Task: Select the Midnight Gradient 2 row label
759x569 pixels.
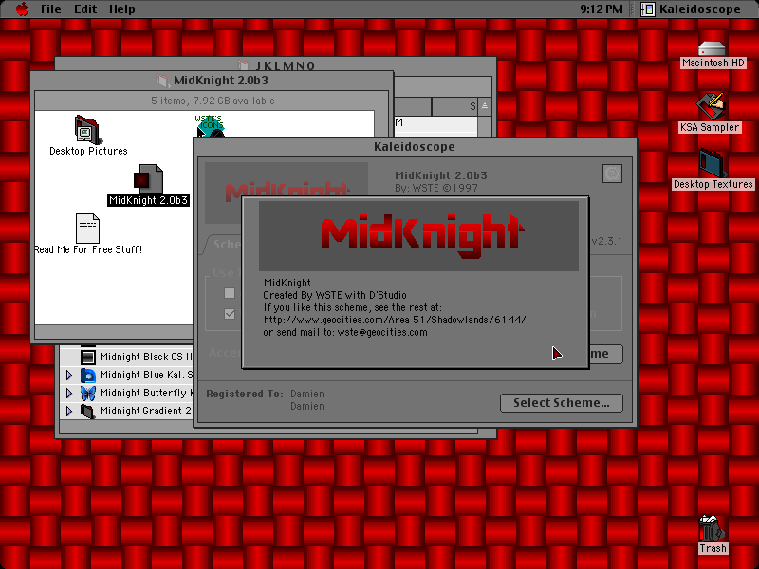Action: [145, 411]
